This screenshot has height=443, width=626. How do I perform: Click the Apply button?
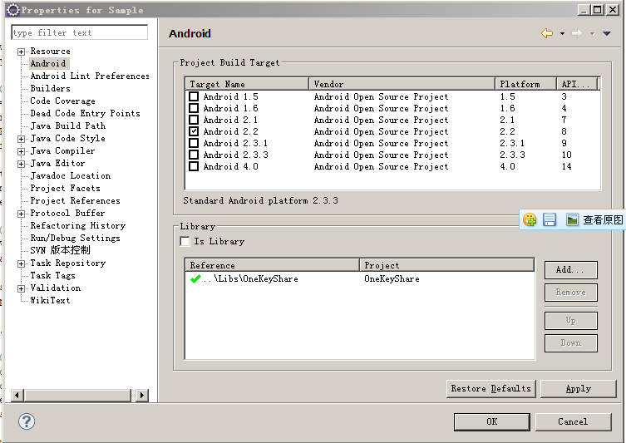(578, 389)
